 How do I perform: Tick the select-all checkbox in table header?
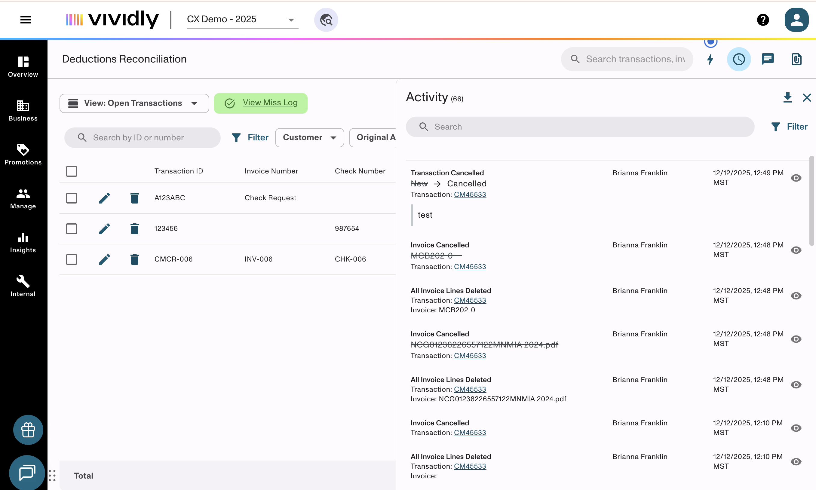pos(71,171)
